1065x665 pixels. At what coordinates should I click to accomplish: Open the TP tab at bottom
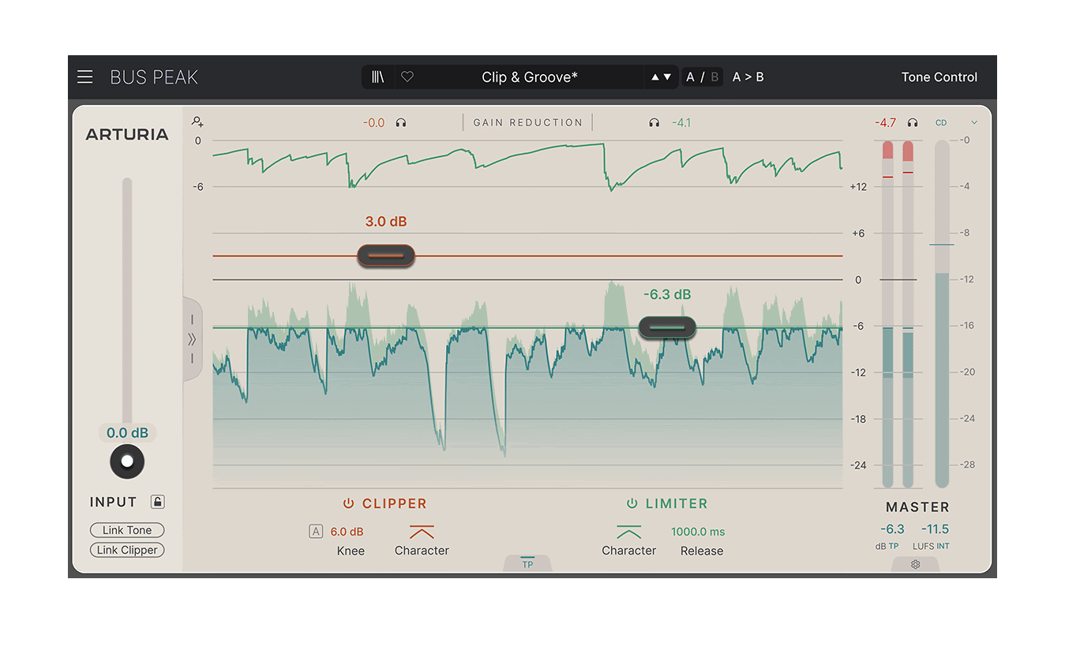coord(527,562)
